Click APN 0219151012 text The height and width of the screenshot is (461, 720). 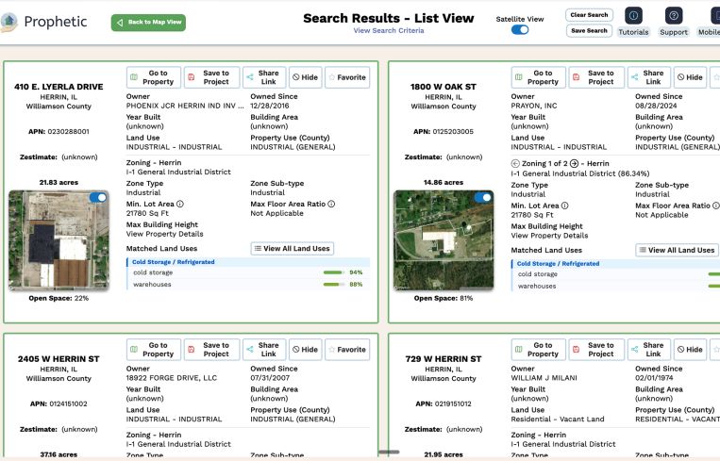click(x=444, y=404)
